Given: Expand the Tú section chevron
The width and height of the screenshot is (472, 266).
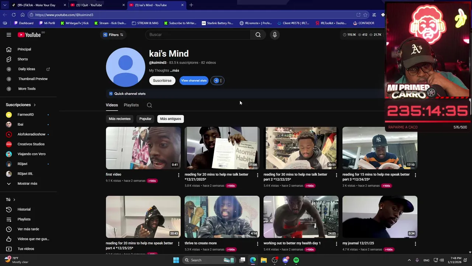Looking at the screenshot, I should [x=14, y=199].
